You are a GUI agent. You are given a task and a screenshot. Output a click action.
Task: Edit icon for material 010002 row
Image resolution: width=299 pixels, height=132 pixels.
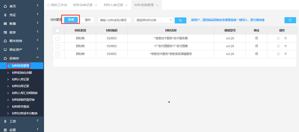click(x=278, y=46)
